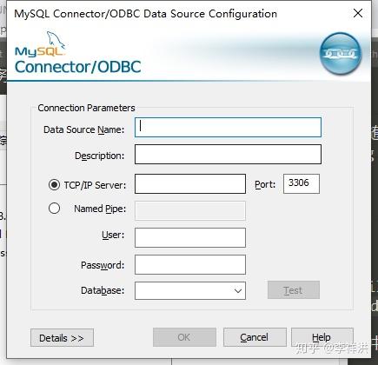
Task: Focus the Data Source Name field
Action: click(228, 127)
